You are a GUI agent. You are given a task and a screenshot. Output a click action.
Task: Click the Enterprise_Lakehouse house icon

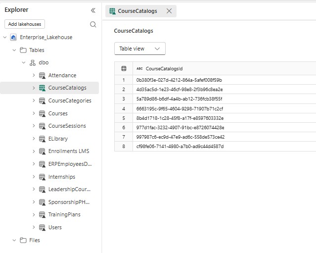(13, 37)
